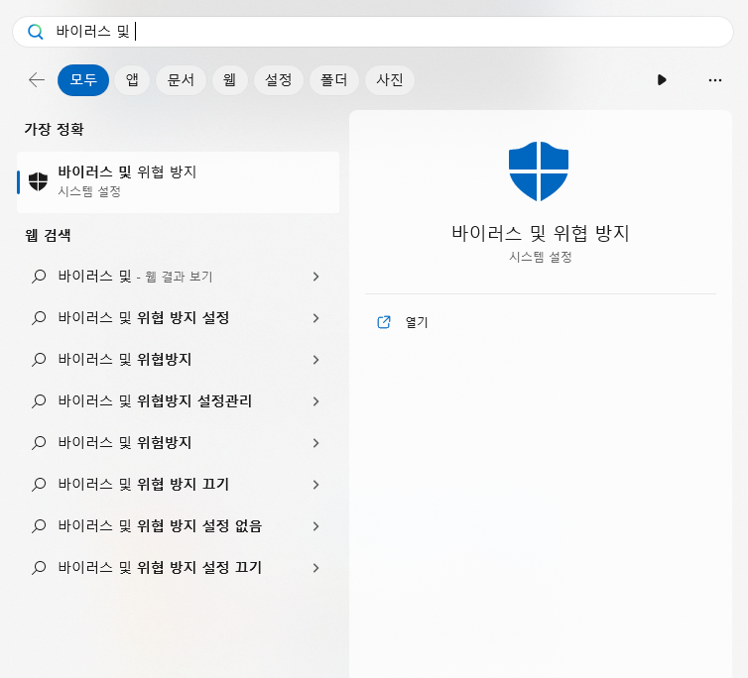Expand chevron for 설정 끄기 suggestion

[x=315, y=568]
